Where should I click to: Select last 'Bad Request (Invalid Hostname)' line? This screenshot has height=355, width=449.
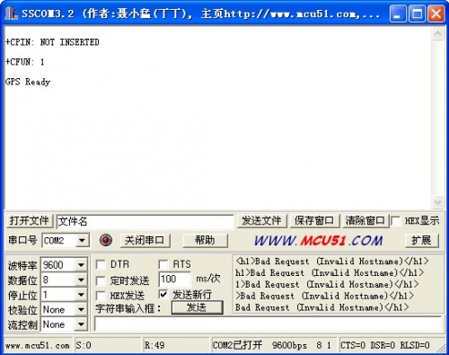click(x=322, y=307)
